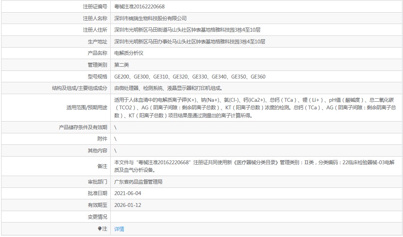Click the 批准日期 label
The image size is (403, 237).
(97, 194)
